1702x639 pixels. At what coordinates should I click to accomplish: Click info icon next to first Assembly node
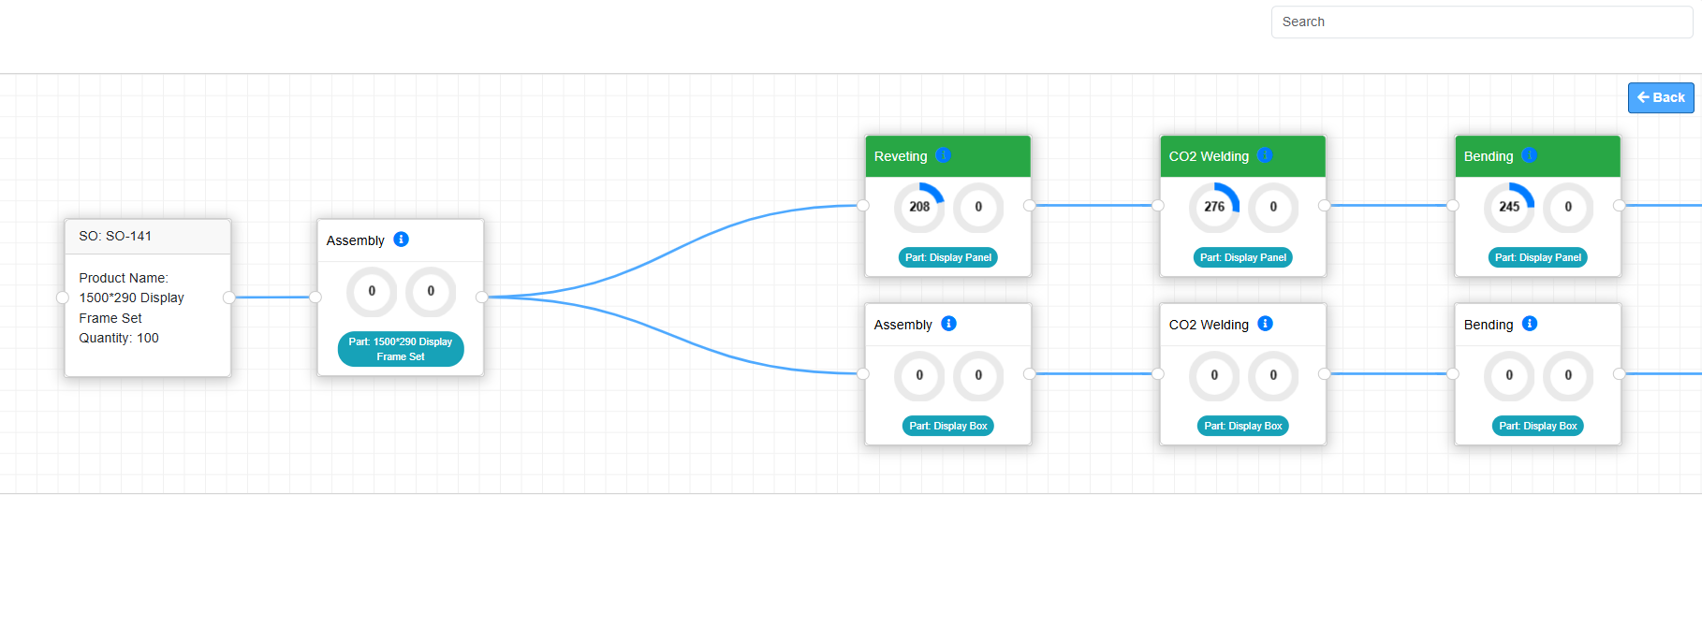[401, 240]
